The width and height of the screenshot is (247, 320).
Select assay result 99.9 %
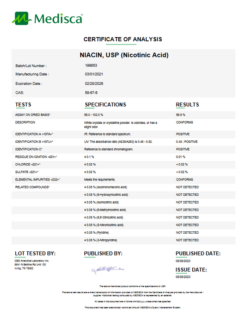coord(181,115)
